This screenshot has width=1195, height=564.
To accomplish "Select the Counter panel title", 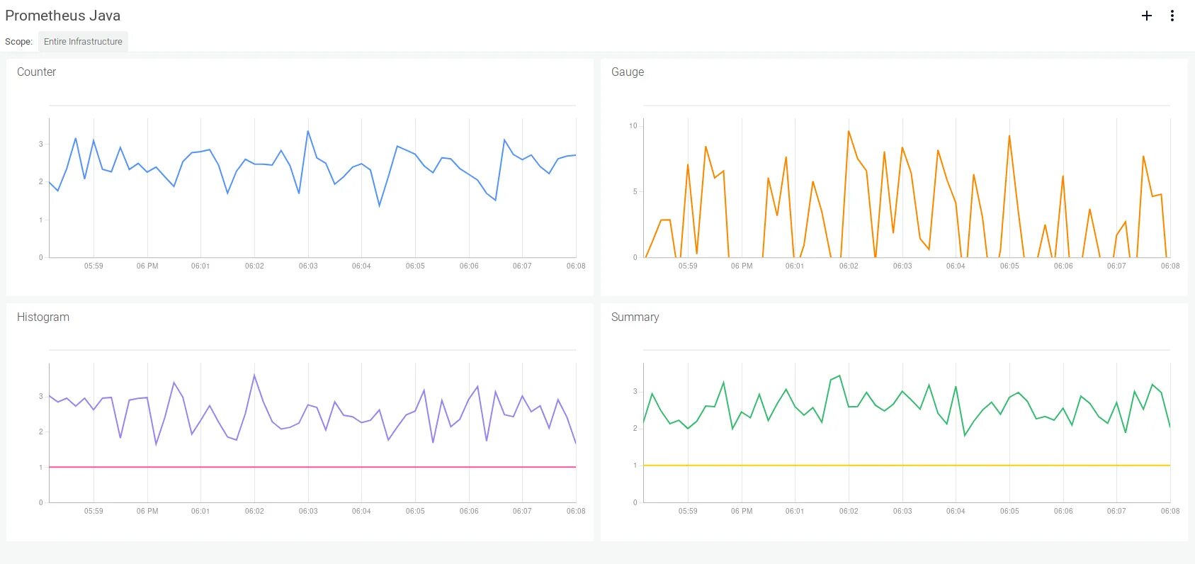I will click(x=36, y=72).
